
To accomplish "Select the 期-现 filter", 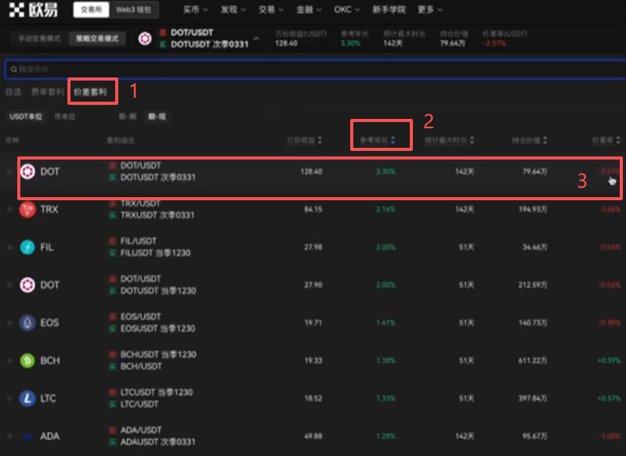I will coord(157,117).
